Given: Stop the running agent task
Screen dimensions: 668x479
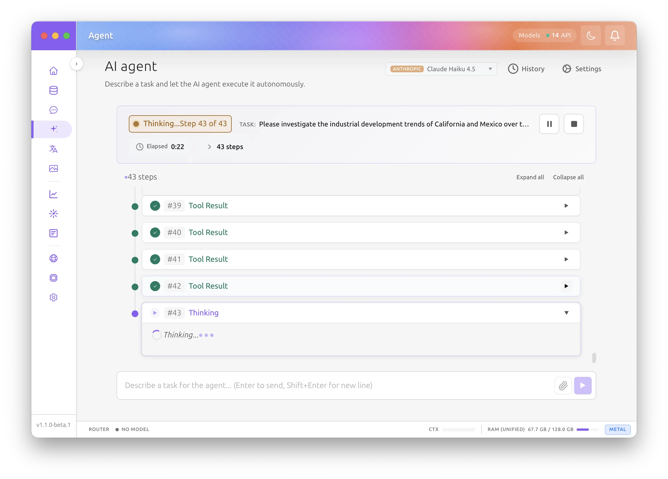Looking at the screenshot, I should [x=574, y=124].
